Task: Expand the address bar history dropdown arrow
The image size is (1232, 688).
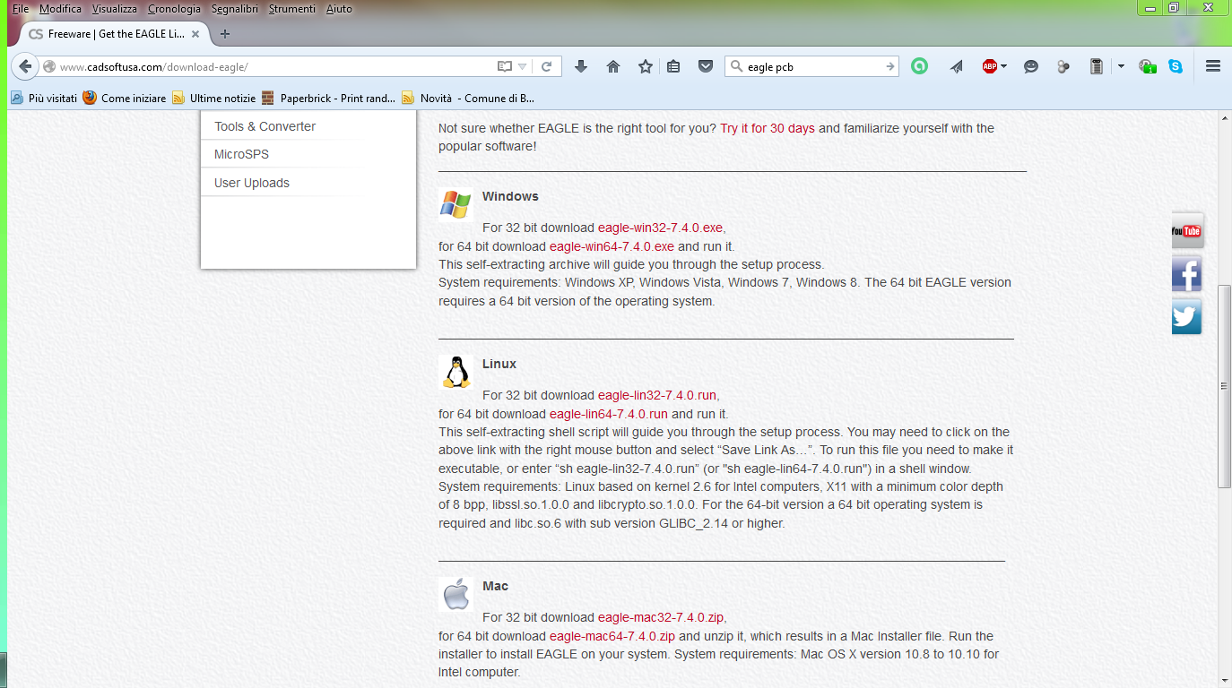Action: (523, 67)
